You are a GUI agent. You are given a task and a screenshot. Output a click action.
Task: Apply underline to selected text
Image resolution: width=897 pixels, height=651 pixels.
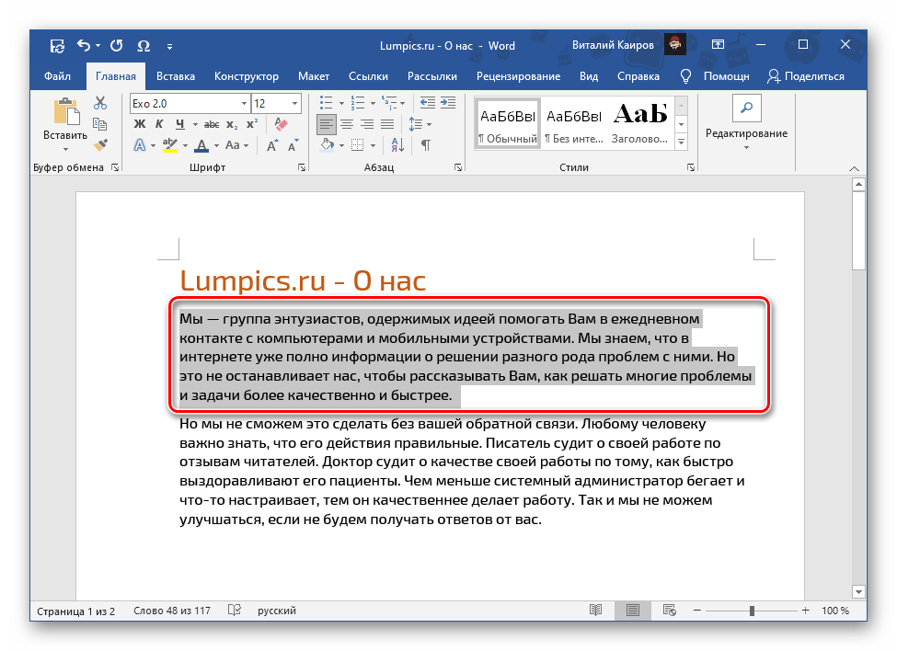pos(178,123)
